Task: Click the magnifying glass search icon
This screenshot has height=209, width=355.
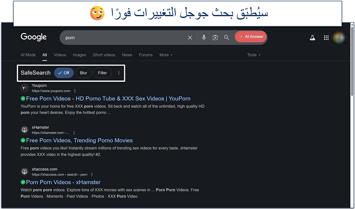Action: pyautogui.click(x=226, y=37)
